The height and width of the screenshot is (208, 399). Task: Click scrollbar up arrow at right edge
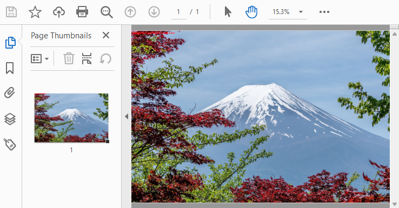pyautogui.click(x=395, y=34)
